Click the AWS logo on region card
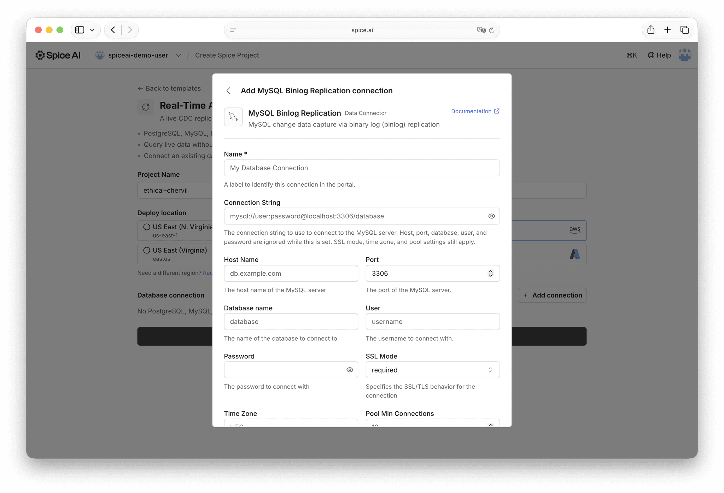The width and height of the screenshot is (724, 493). point(575,230)
